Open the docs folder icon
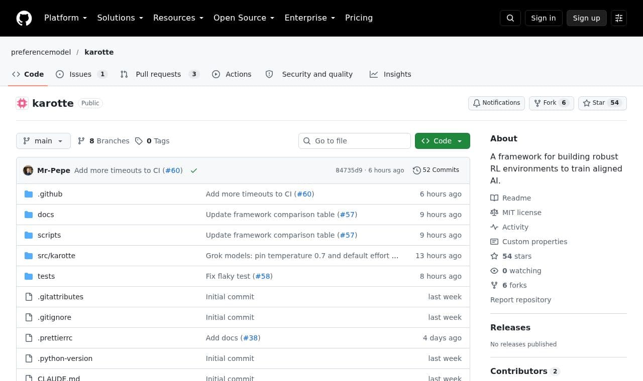This screenshot has width=643, height=381. (x=29, y=215)
